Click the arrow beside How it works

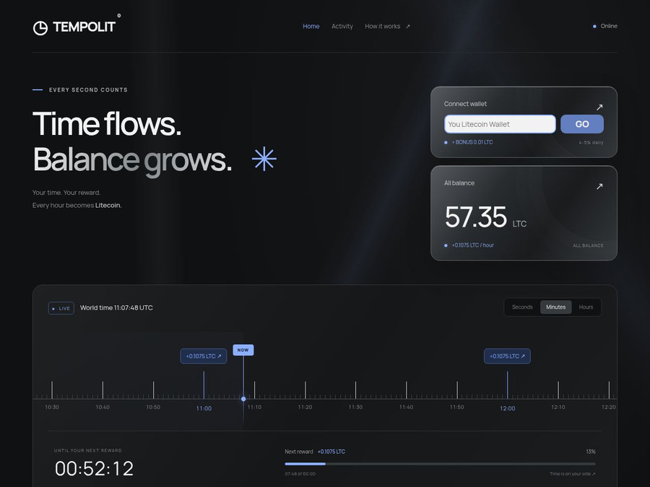click(x=408, y=27)
